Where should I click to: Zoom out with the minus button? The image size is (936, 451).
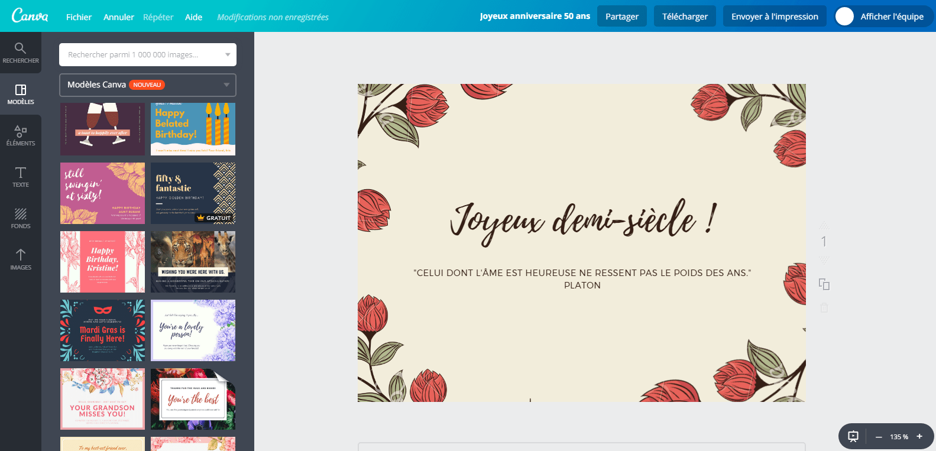pos(879,437)
